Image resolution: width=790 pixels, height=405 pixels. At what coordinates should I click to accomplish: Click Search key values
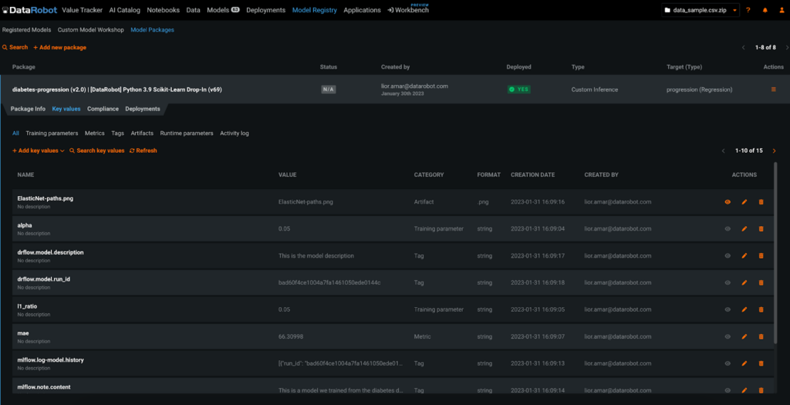point(96,150)
